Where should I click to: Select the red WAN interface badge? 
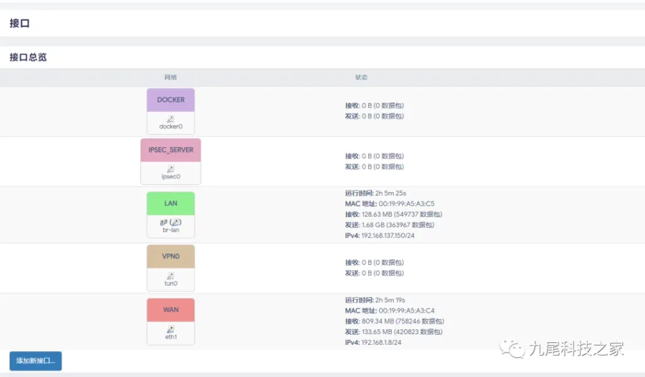(171, 310)
